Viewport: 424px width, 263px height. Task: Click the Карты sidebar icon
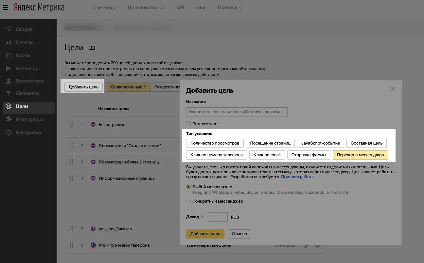9,55
